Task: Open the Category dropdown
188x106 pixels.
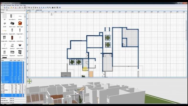Action: click(x=16, y=10)
